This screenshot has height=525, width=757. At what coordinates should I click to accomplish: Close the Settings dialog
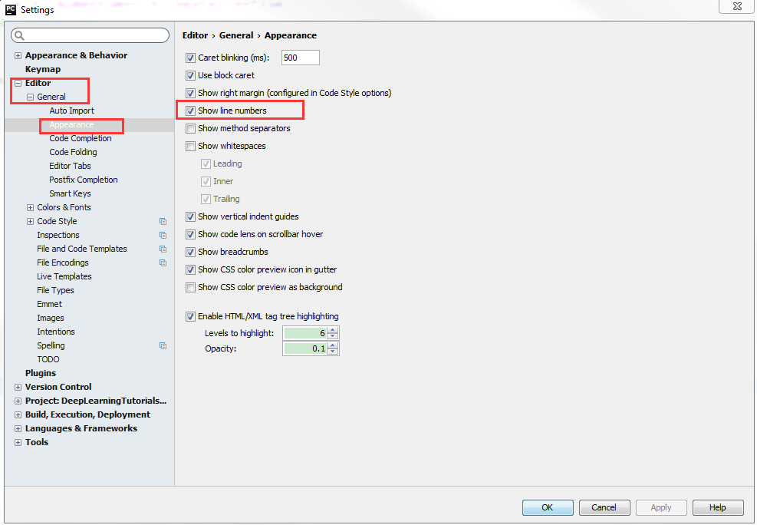(737, 6)
